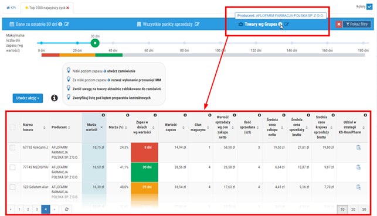Switch to the KPI tab
Viewport: 377px width, 216px height.
coord(11,8)
